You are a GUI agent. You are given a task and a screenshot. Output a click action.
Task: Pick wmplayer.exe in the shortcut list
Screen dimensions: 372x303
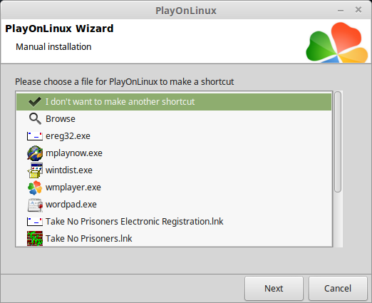pyautogui.click(x=174, y=188)
